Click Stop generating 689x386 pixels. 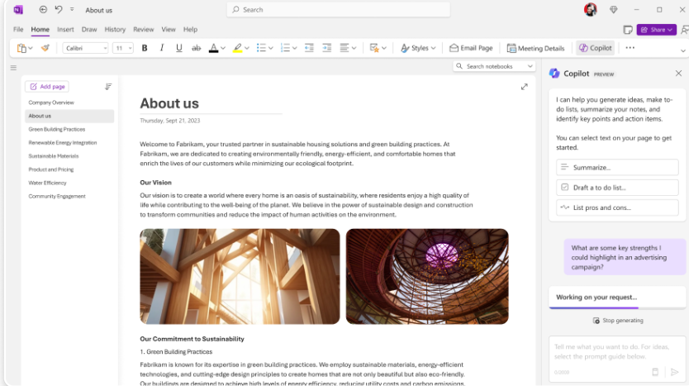(618, 321)
